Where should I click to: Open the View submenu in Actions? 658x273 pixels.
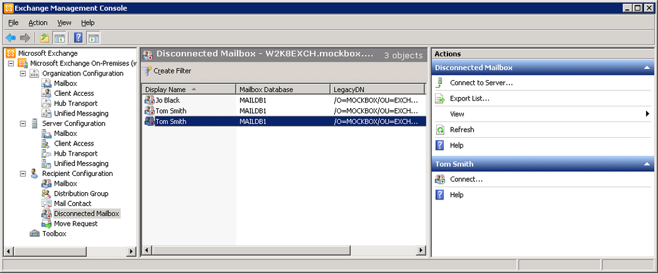coord(648,114)
